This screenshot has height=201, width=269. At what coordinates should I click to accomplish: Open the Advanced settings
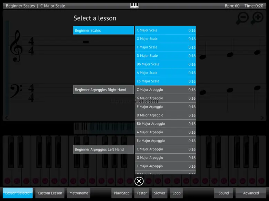(x=251, y=193)
